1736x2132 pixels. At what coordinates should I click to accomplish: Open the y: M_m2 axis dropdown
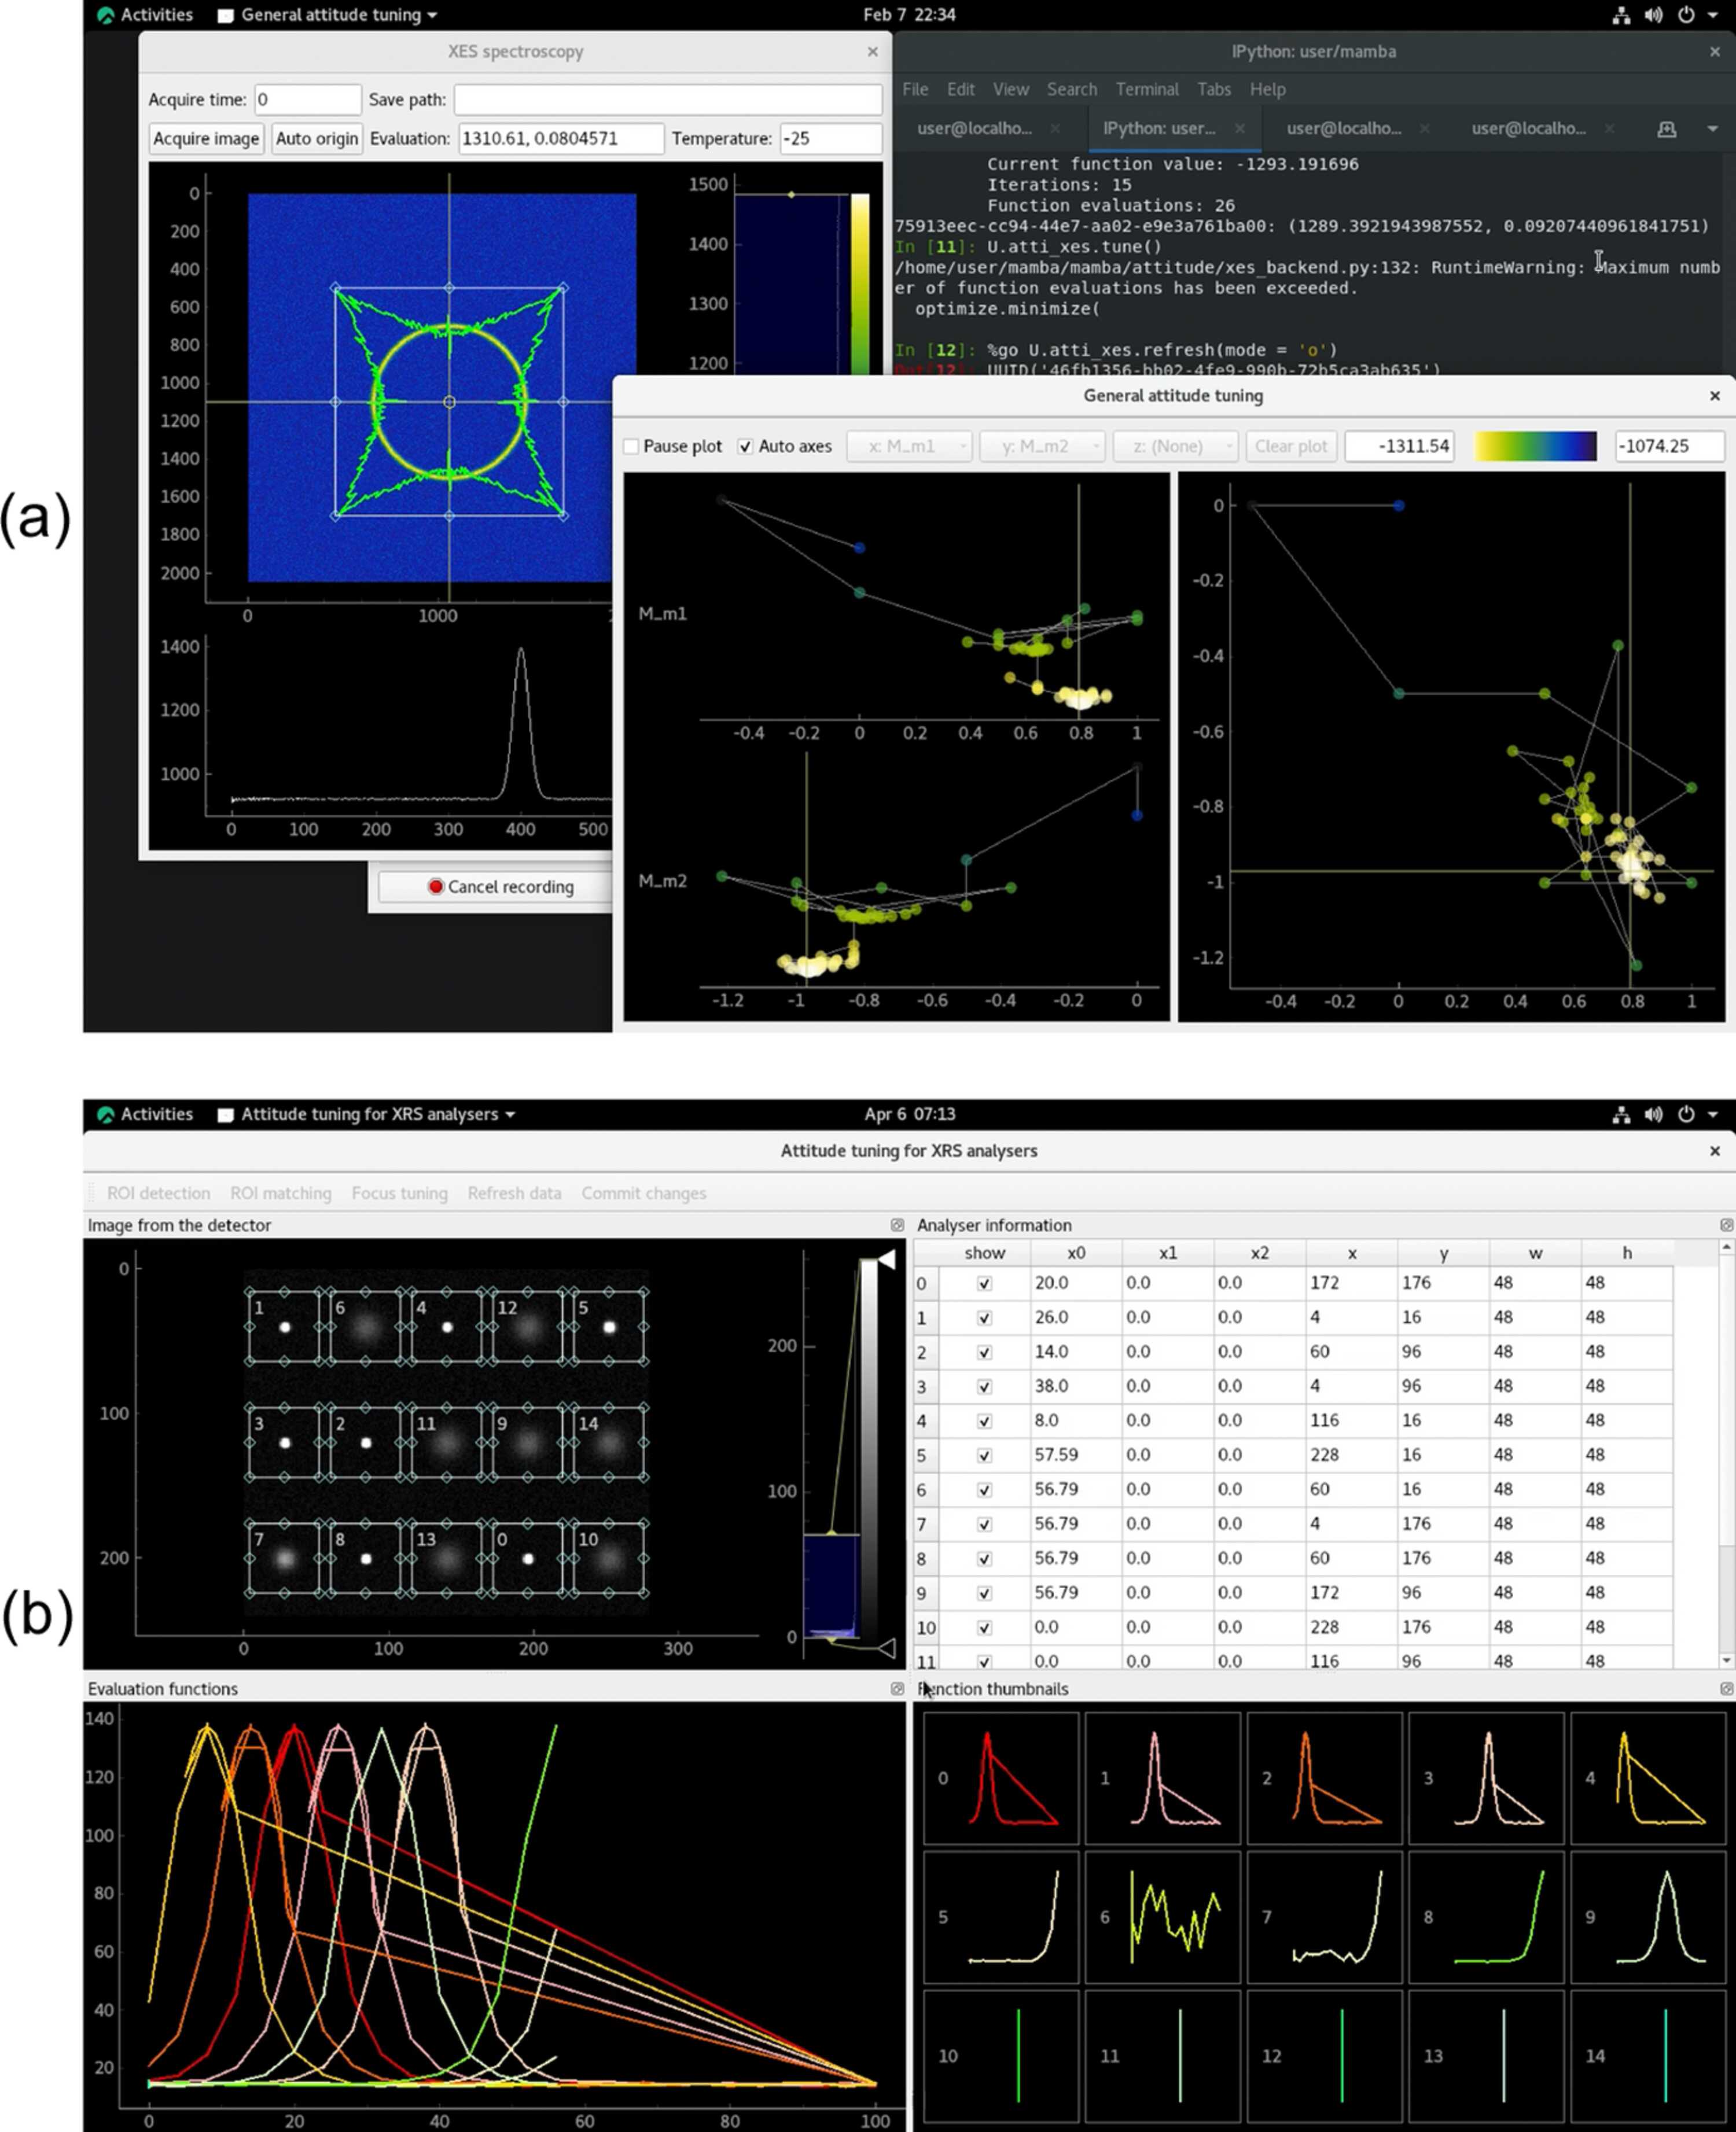[1042, 446]
